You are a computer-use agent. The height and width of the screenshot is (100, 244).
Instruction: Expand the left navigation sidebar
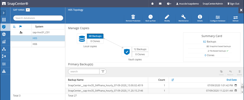(x=4, y=12)
